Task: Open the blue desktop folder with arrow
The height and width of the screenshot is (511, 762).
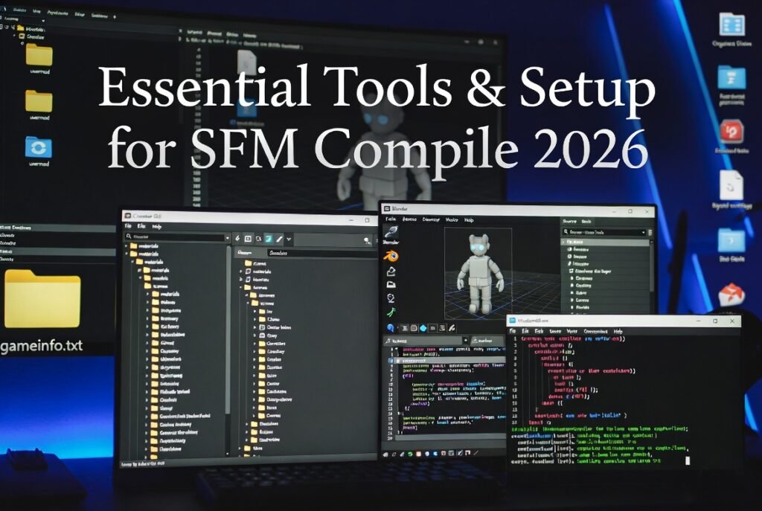Action: (x=731, y=240)
